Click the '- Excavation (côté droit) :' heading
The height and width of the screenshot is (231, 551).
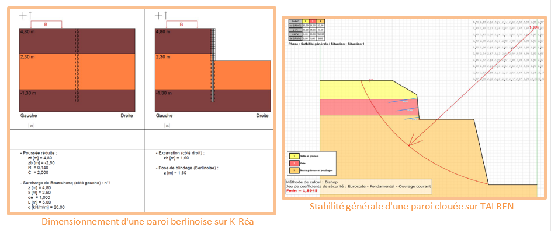click(180, 153)
